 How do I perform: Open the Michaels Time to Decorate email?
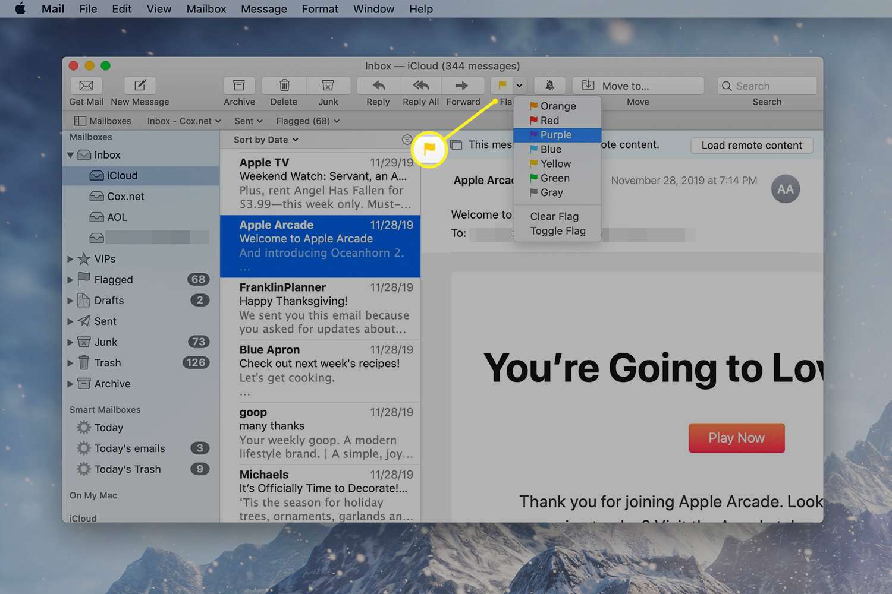pyautogui.click(x=321, y=494)
